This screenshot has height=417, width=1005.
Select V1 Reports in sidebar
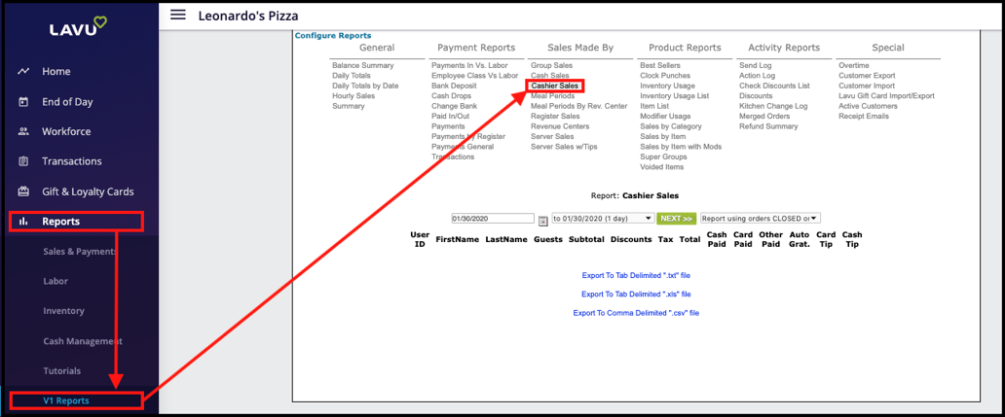pyautogui.click(x=66, y=400)
